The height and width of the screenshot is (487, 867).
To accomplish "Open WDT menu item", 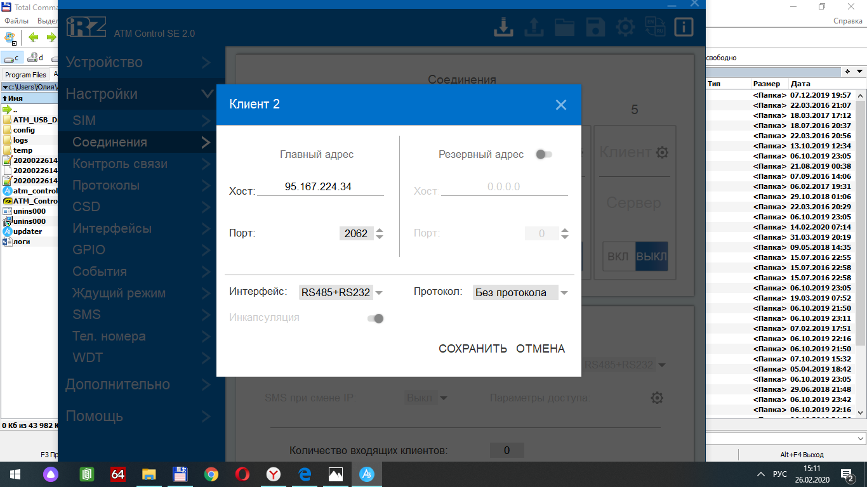I will [142, 358].
